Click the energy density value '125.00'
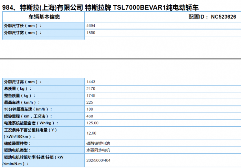This screenshot has height=168, width=241. 92,123
